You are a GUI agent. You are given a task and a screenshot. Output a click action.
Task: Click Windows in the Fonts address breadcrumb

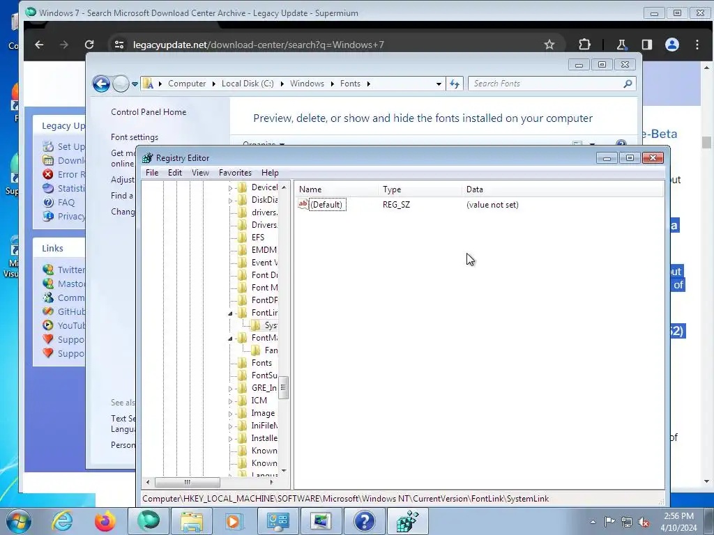[x=307, y=84]
